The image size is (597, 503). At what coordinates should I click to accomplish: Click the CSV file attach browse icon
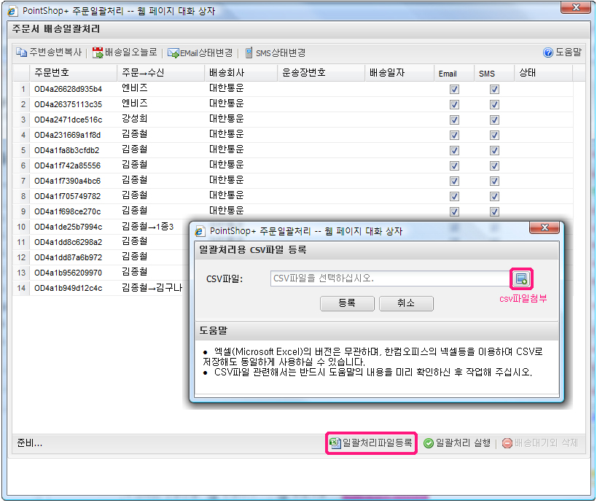pyautogui.click(x=521, y=278)
